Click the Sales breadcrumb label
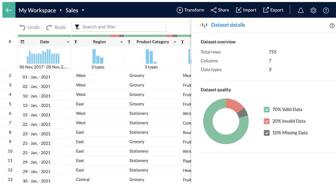Viewport: 336px width, 187px height. 72,10
